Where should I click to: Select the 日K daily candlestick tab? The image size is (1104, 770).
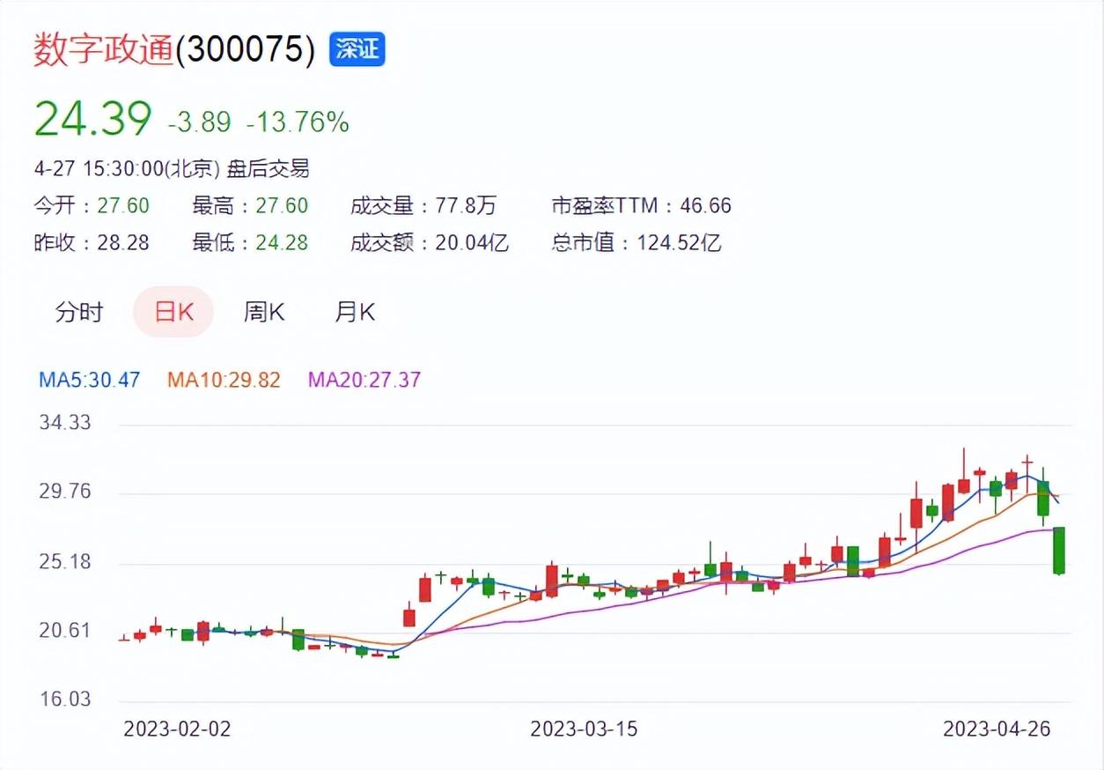pyautogui.click(x=173, y=312)
